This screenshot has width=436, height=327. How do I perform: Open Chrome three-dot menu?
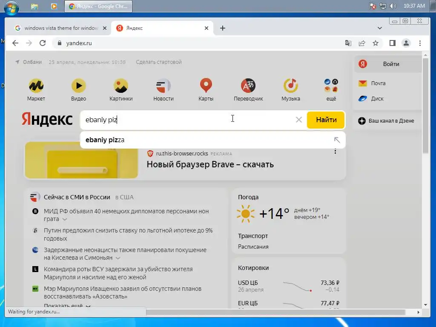(x=420, y=43)
